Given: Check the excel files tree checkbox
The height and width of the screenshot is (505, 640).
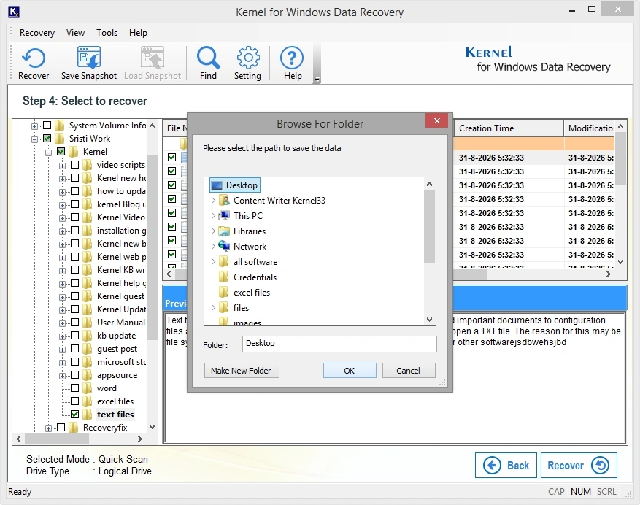Looking at the screenshot, I should (x=74, y=401).
